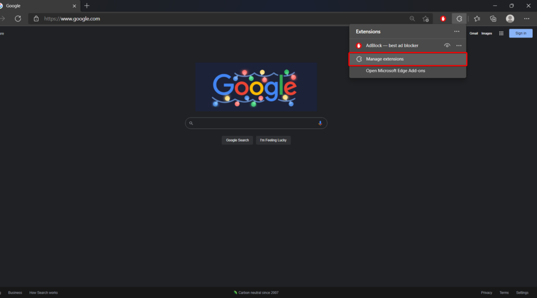Focus the Google search input box
The width and height of the screenshot is (537, 298).
tap(256, 123)
